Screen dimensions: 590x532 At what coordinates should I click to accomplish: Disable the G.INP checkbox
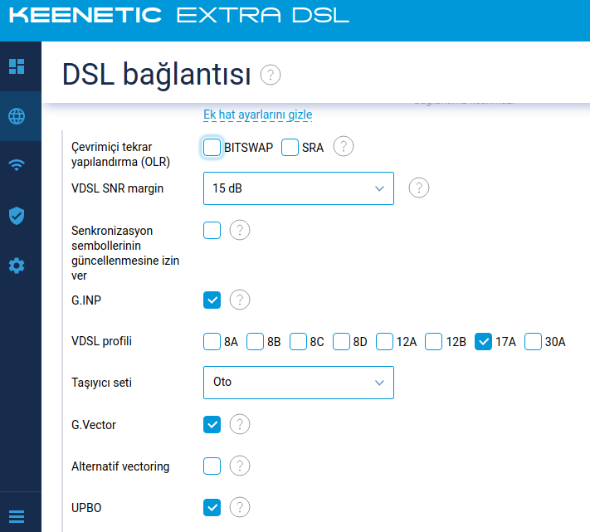click(x=212, y=300)
